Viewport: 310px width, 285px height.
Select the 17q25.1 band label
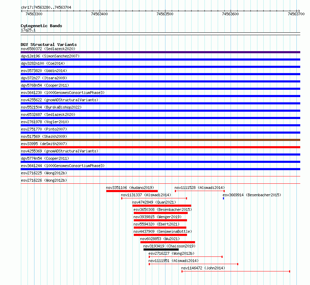(28, 30)
